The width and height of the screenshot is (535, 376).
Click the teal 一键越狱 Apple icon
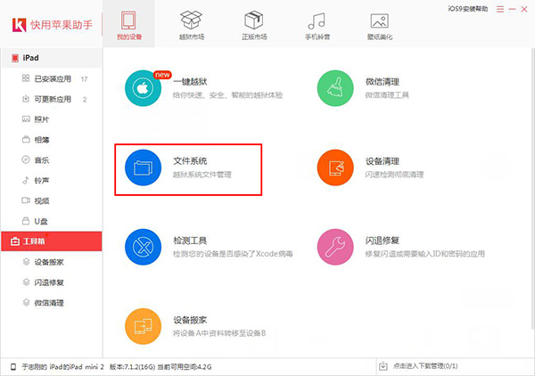point(143,88)
